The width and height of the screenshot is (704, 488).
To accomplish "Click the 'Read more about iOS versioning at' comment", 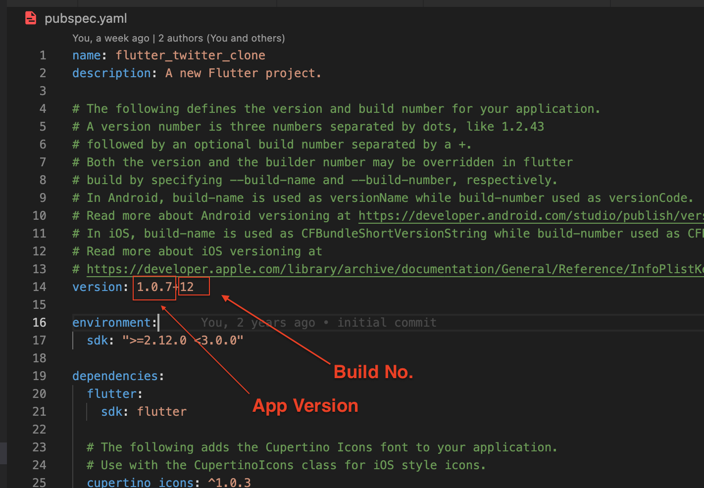I will (197, 251).
